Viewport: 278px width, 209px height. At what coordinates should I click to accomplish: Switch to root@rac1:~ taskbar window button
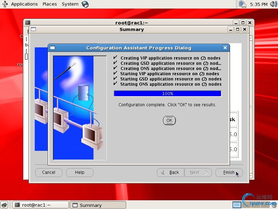click(x=41, y=205)
